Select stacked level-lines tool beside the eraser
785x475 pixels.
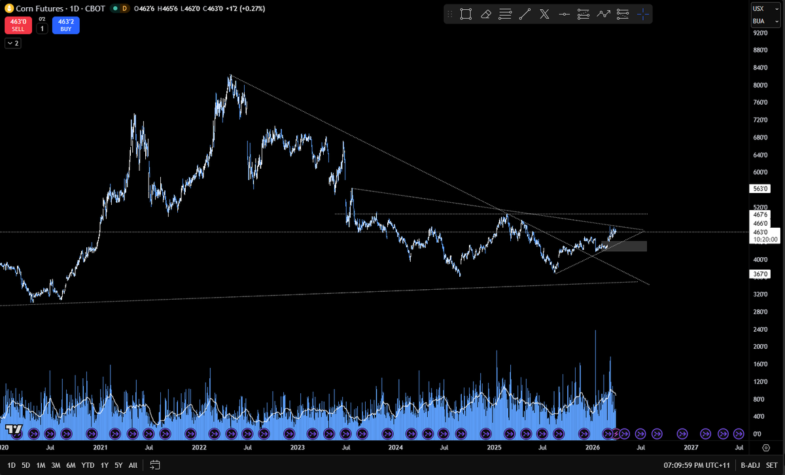coord(505,14)
